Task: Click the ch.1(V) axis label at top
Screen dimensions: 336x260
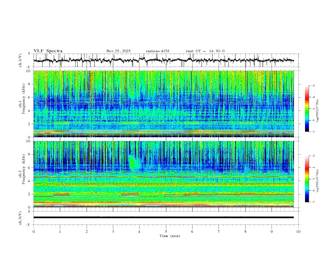Action: [x=21, y=60]
